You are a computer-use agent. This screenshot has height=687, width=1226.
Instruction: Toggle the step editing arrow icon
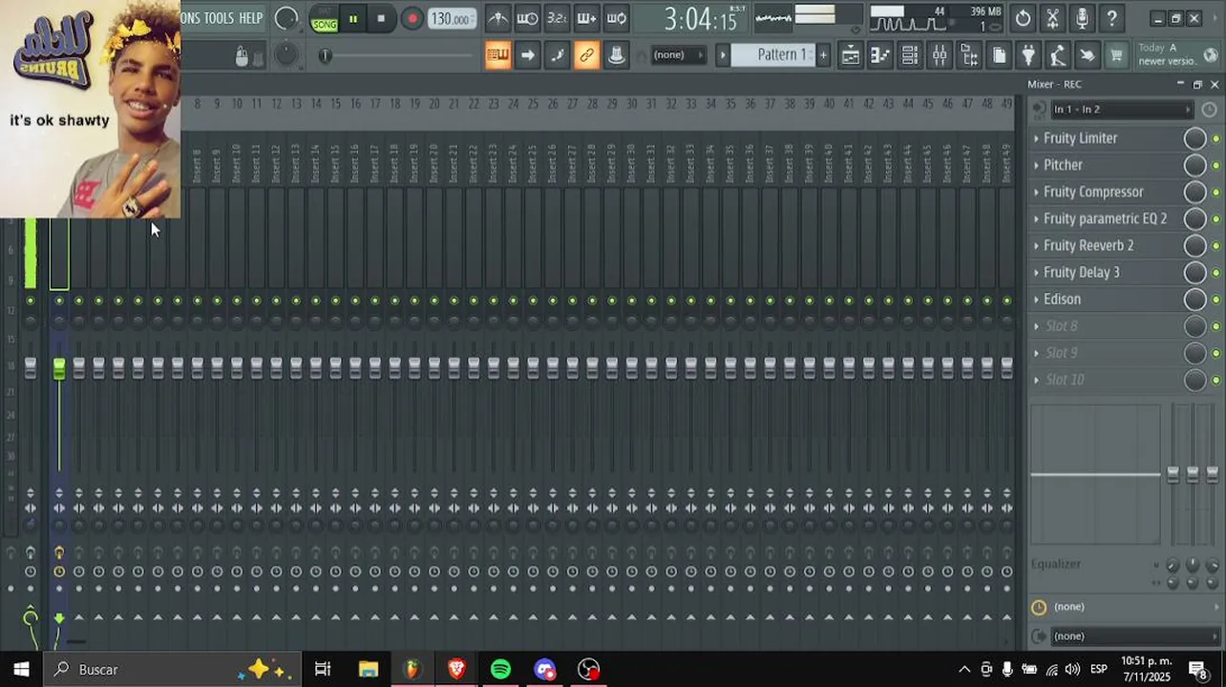527,55
